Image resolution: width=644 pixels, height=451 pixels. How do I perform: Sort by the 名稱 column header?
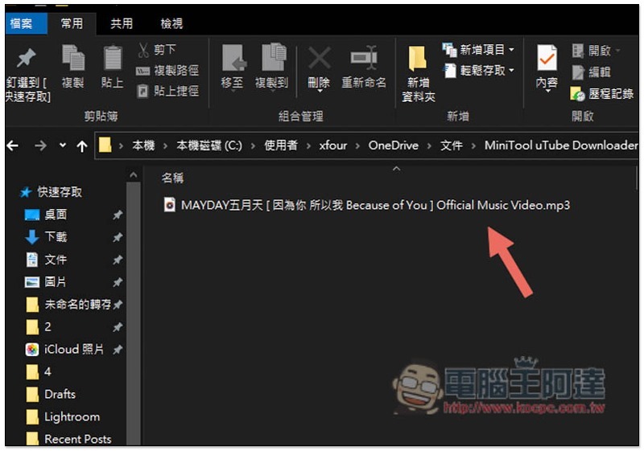click(x=172, y=178)
